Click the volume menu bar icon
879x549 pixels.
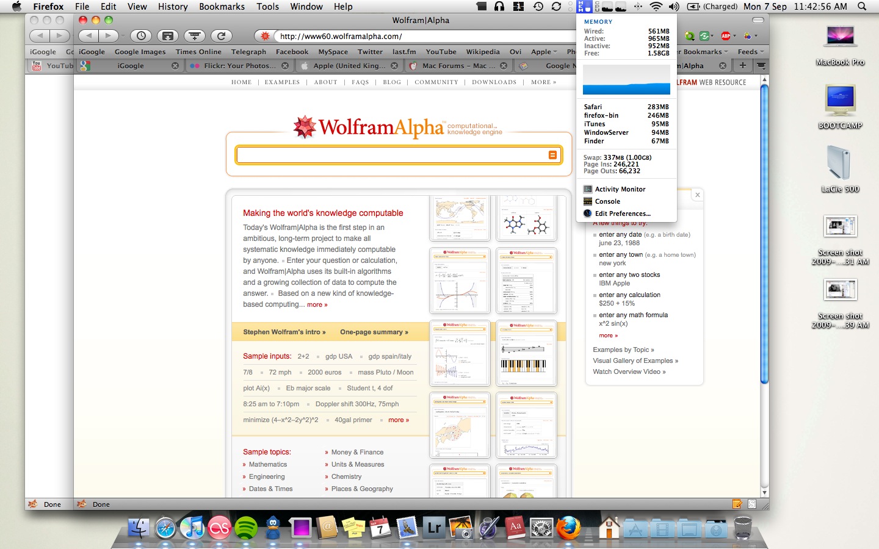[x=674, y=7]
